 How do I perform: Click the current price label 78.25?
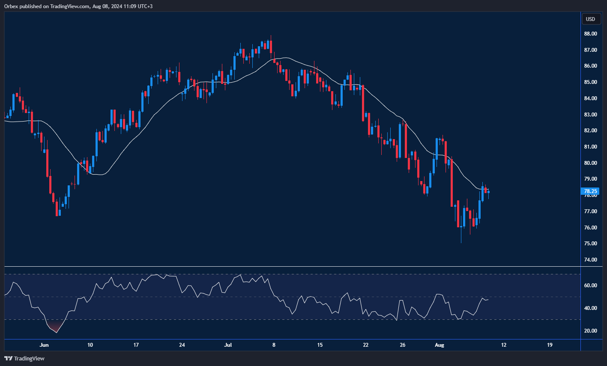coord(589,191)
